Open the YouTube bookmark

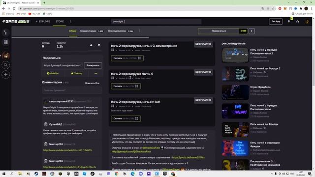click(x=34, y=14)
